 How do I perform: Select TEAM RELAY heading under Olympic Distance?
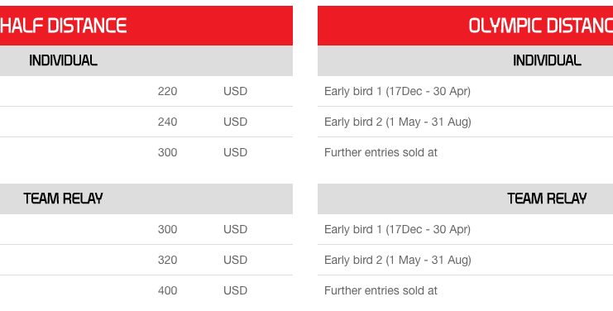(x=547, y=199)
